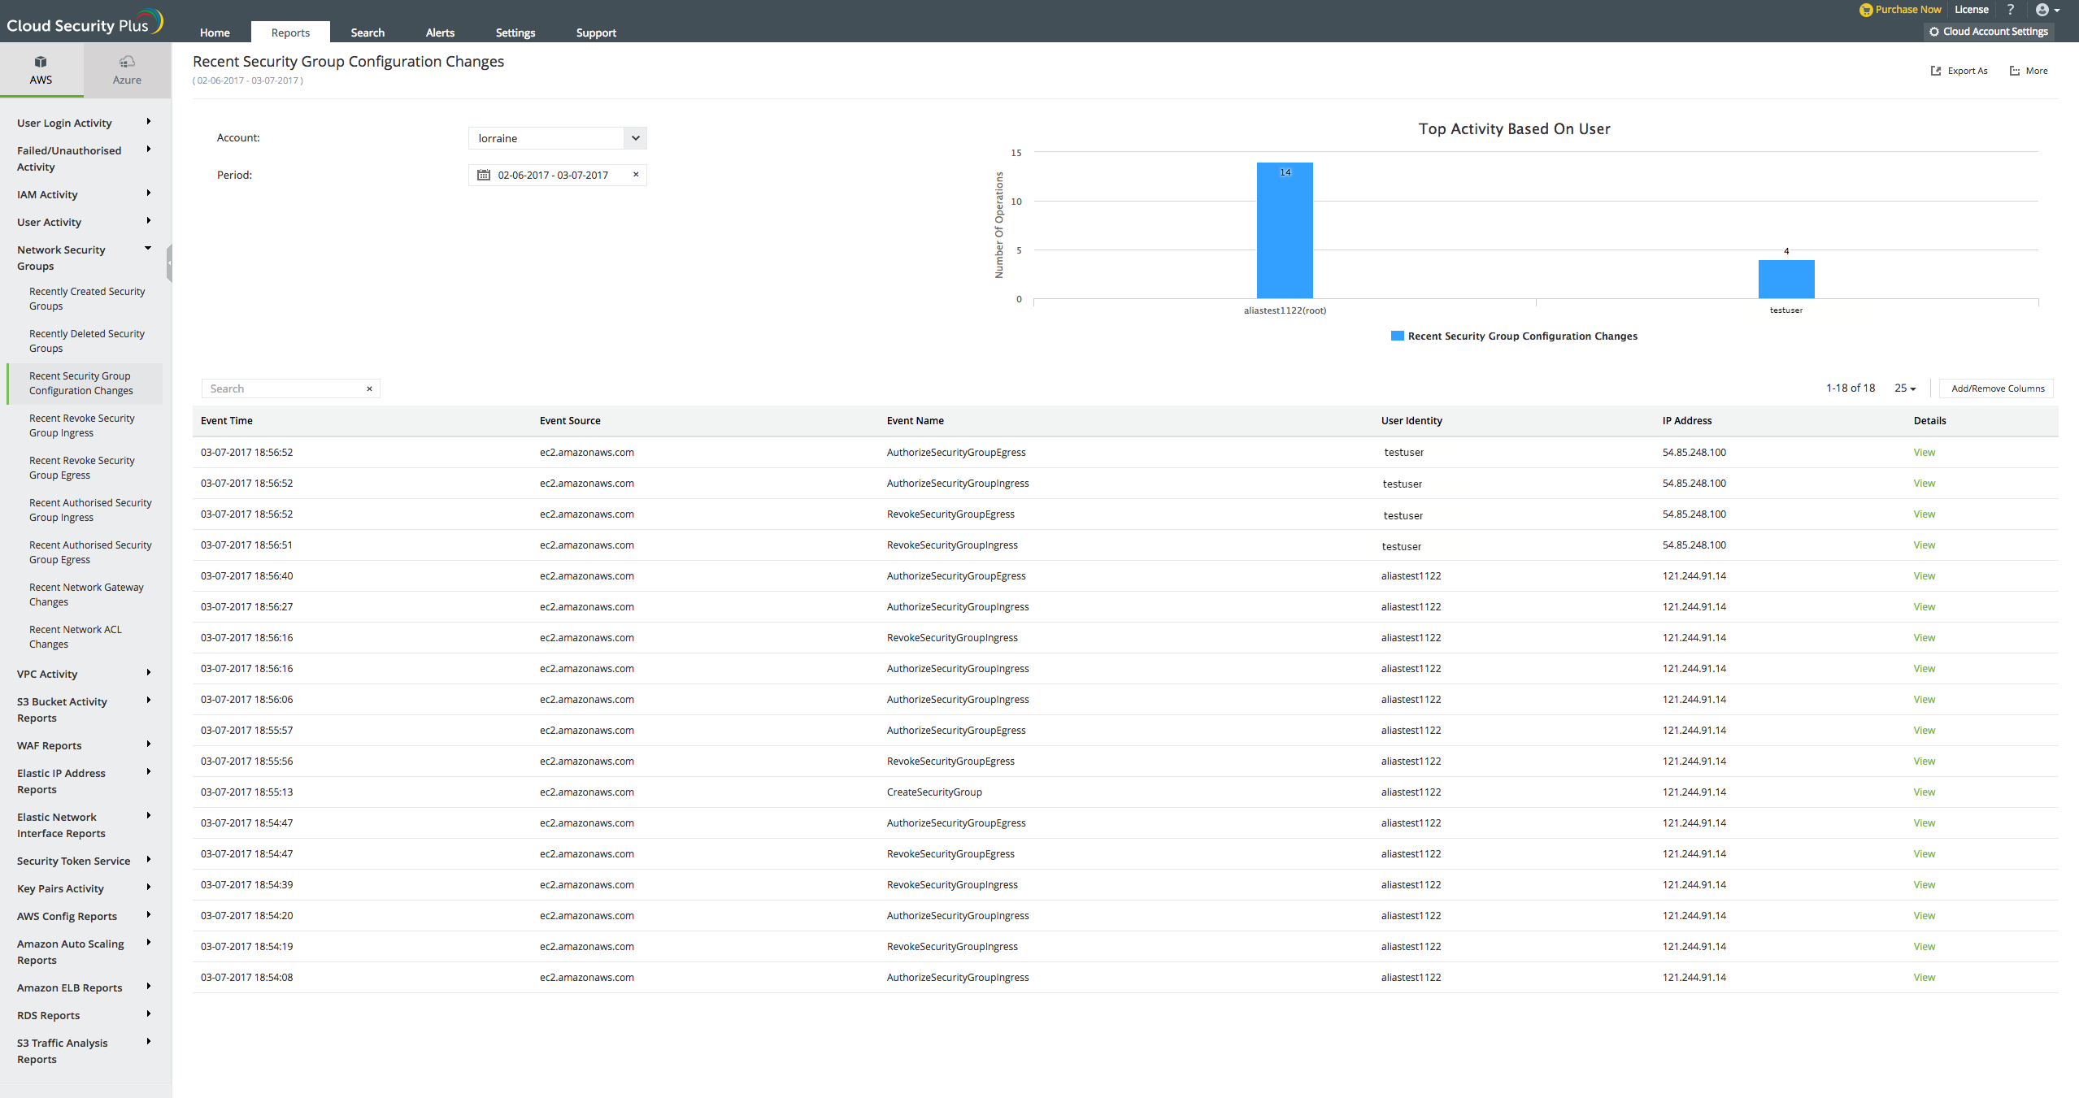Click the calendar icon in Period field
2079x1098 pixels.
pyautogui.click(x=484, y=175)
